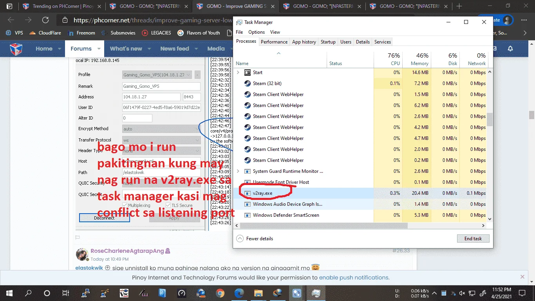Sort processes by Disk column
Viewport: 535px width, 301px height.
pyautogui.click(x=445, y=59)
